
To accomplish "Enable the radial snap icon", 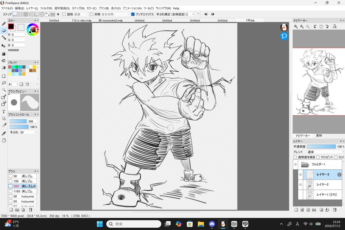I will click(36, 14).
